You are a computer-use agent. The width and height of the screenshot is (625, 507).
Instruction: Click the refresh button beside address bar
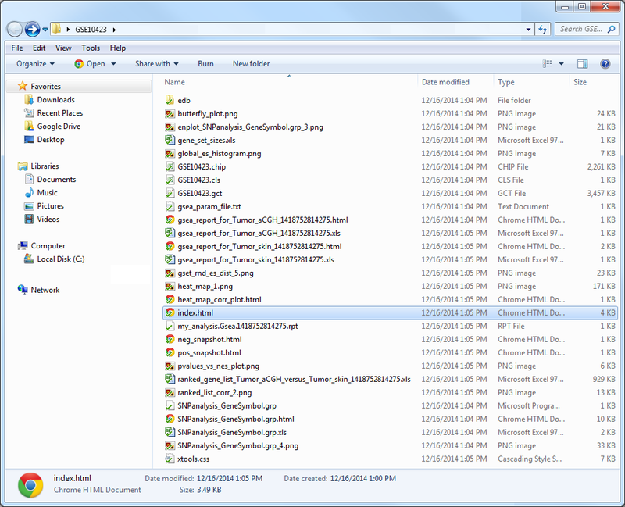[542, 30]
